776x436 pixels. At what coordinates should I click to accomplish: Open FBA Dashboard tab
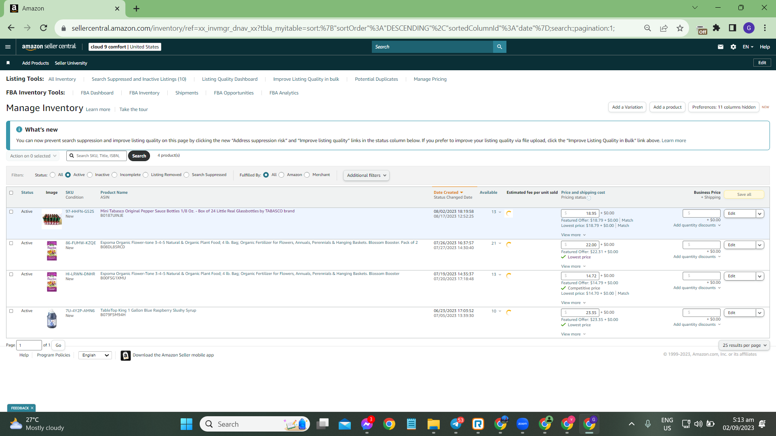tap(97, 93)
